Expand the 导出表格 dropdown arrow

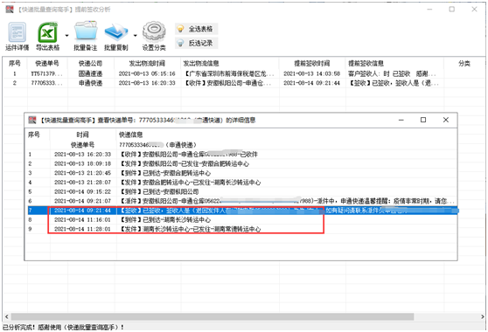click(66, 36)
